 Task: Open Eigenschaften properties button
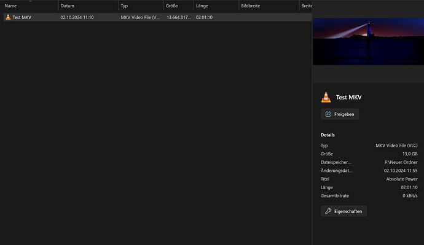[344, 211]
